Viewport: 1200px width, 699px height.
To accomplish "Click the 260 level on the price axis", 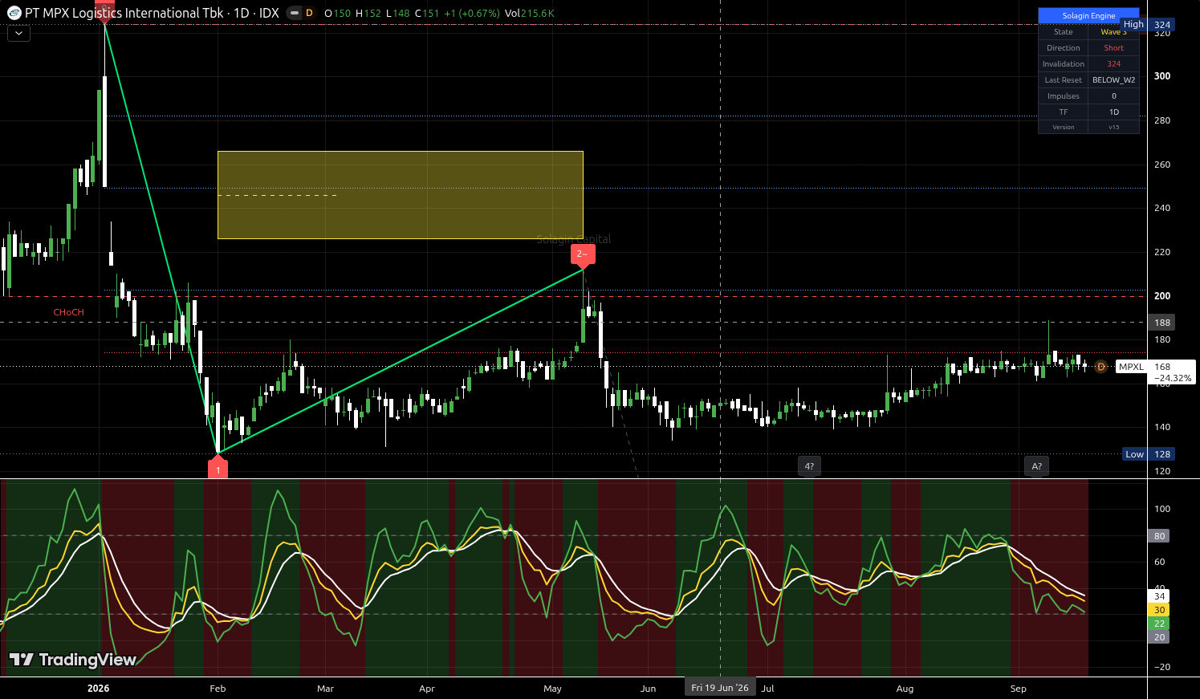I will tap(1161, 165).
